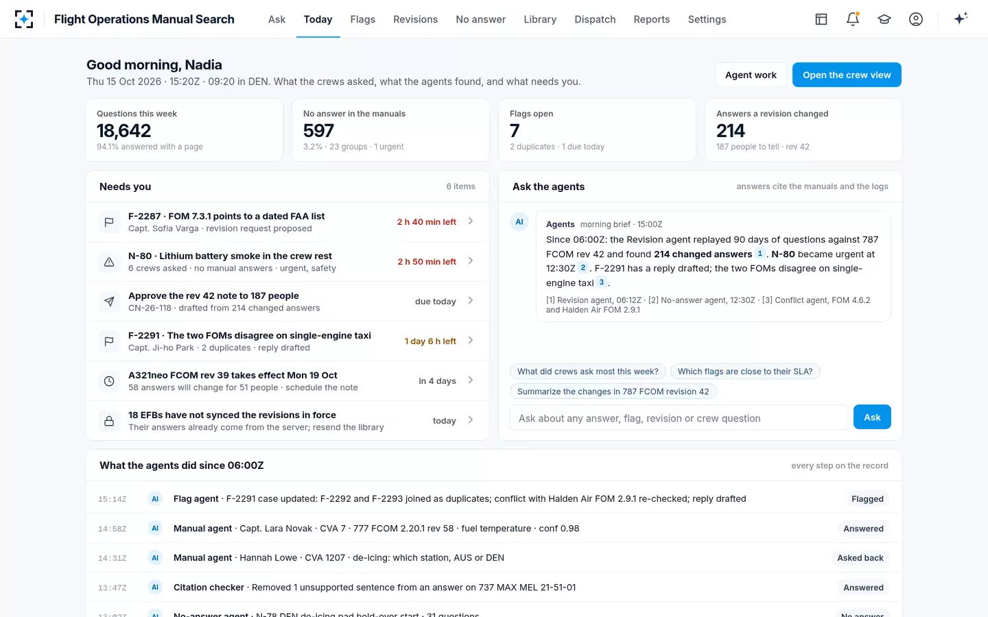Click the flag icon for F-2291

[109, 341]
